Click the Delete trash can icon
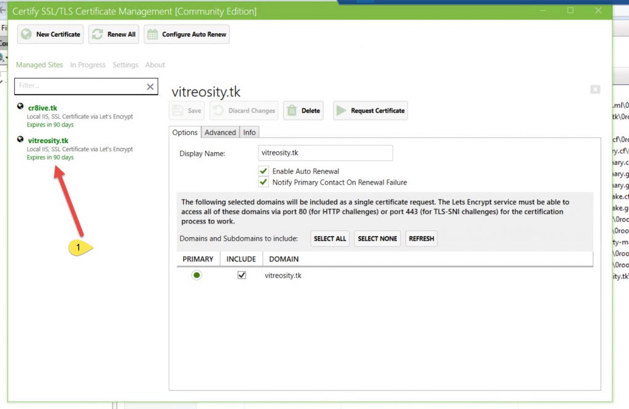Image resolution: width=629 pixels, height=409 pixels. [x=292, y=111]
